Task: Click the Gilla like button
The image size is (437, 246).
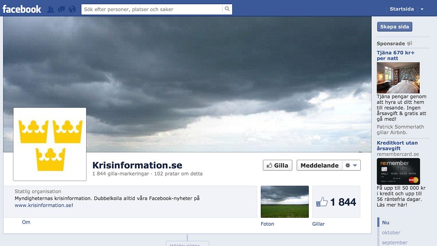Action: [277, 165]
